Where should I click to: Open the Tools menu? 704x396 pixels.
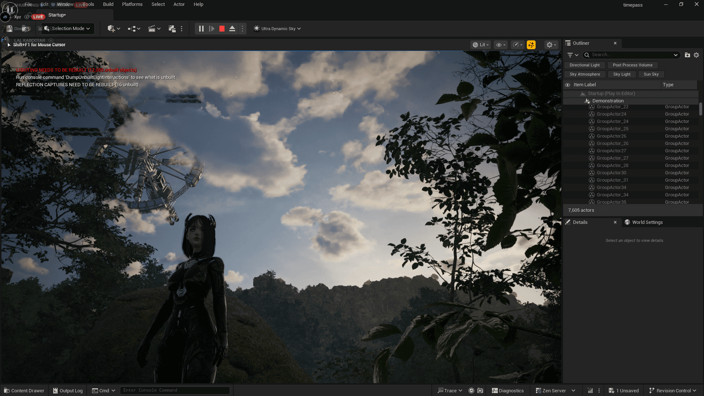[x=88, y=4]
